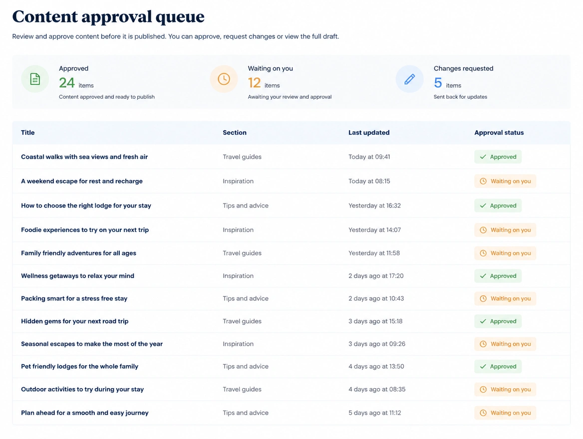583x439 pixels.
Task: Sort by the Section column header
Action: click(x=235, y=132)
